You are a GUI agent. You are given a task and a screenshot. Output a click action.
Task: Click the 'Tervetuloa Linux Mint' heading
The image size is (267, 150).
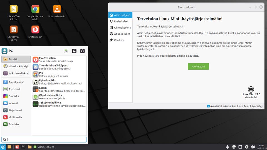click(180, 19)
